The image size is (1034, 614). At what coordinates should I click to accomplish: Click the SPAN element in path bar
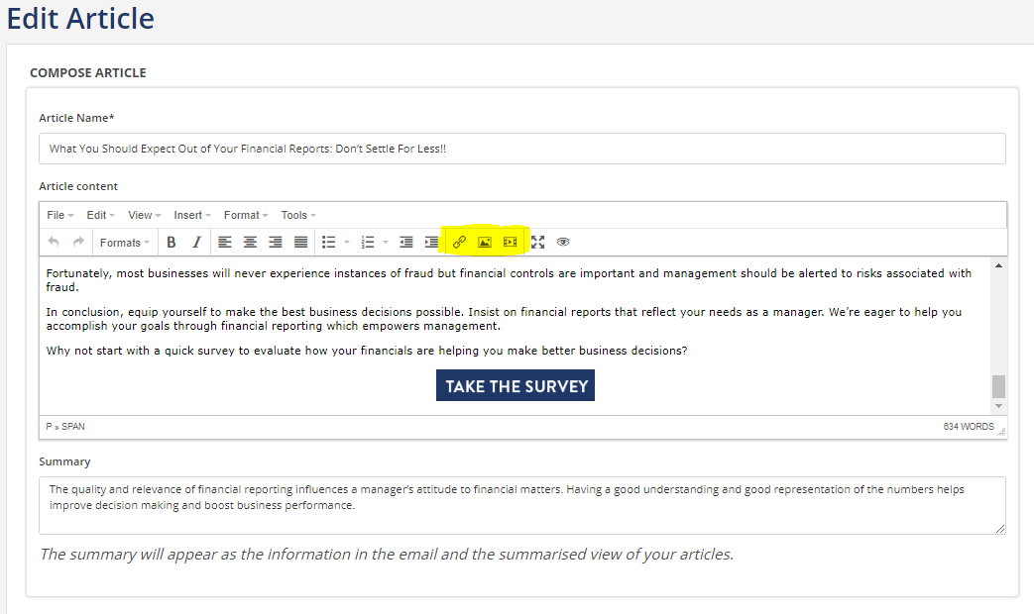point(73,427)
